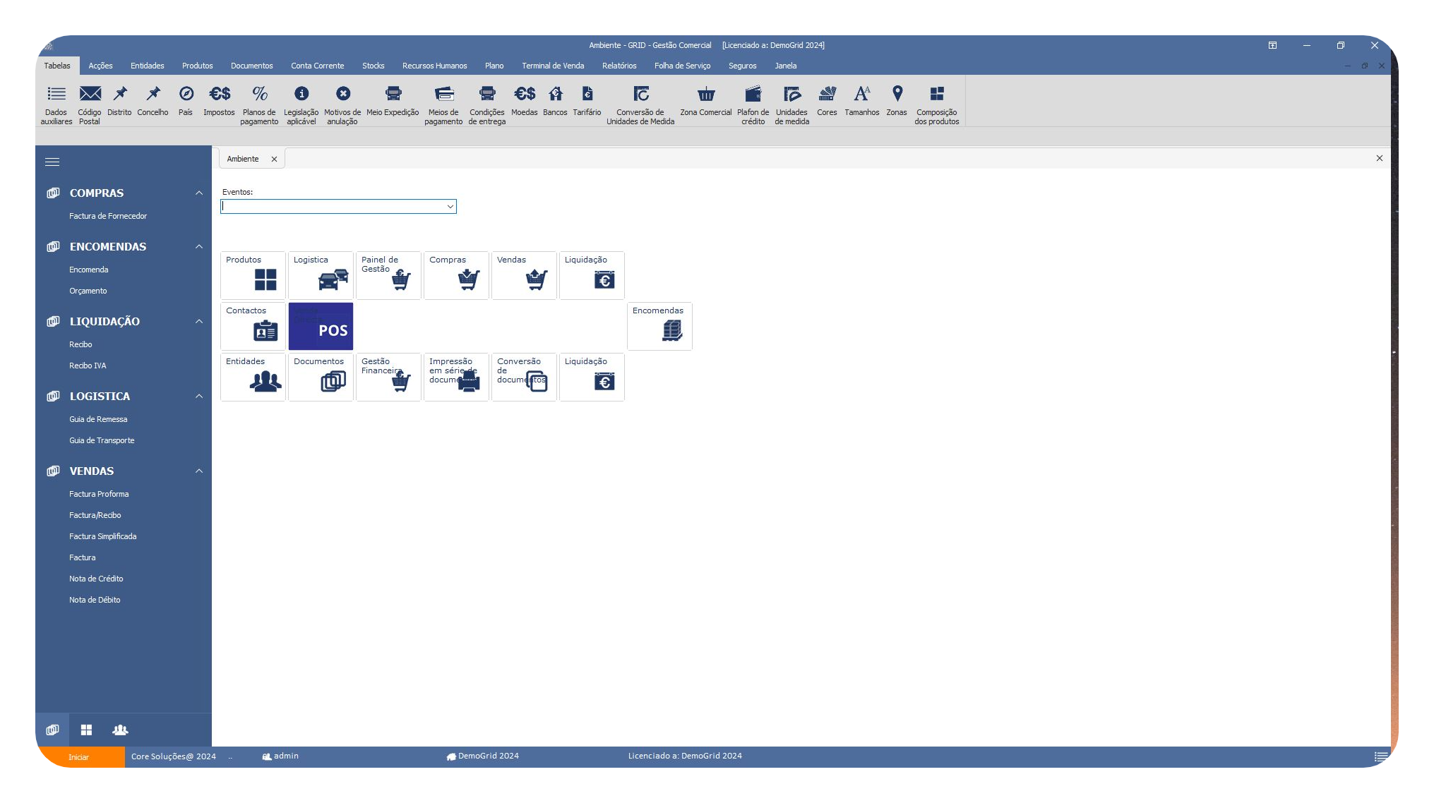Open the Relatórios menu
This screenshot has width=1434, height=803.
click(619, 66)
